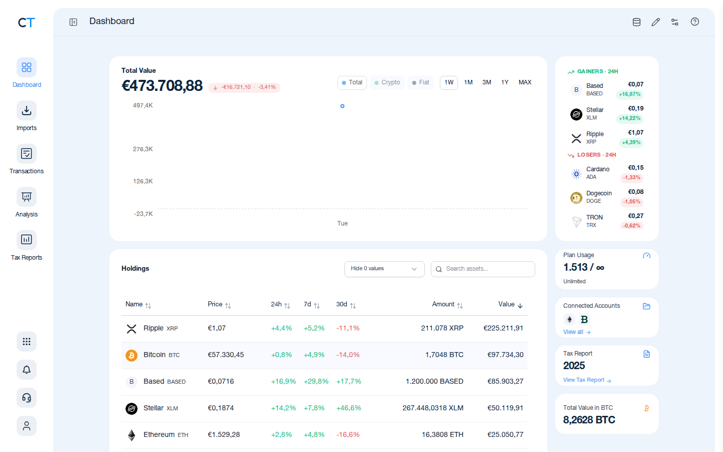The width and height of the screenshot is (723, 452).
Task: Click the chart data point on Tue
Action: click(x=342, y=106)
